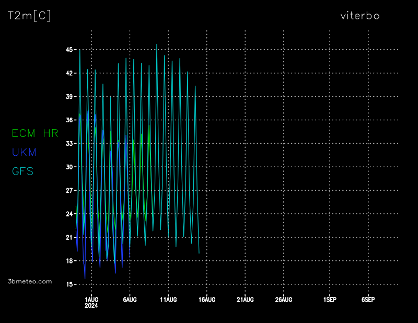
Task: Select the 36 degree y-axis label
Action: (69, 120)
